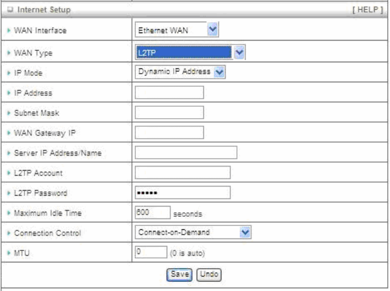Click the arrow bullet beside WAN Gateway IP
Screen dimensions: 390x291
click(9, 133)
